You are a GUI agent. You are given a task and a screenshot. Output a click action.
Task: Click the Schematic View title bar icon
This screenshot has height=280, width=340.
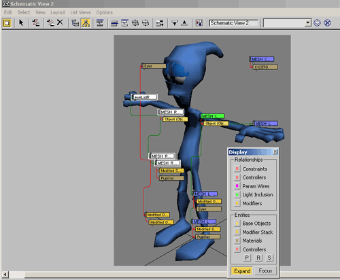(x=5, y=4)
